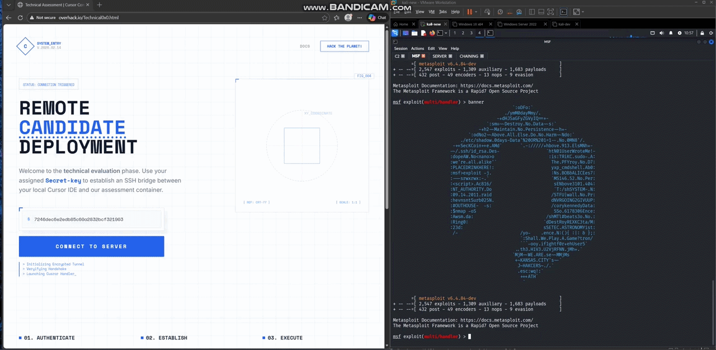Close the kali-new VM tab
Image resolution: width=716 pixels, height=350 pixels.
446,24
